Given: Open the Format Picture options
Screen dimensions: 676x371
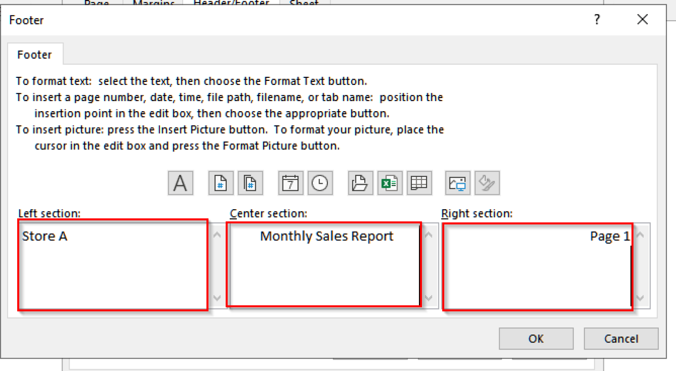Looking at the screenshot, I should 487,183.
